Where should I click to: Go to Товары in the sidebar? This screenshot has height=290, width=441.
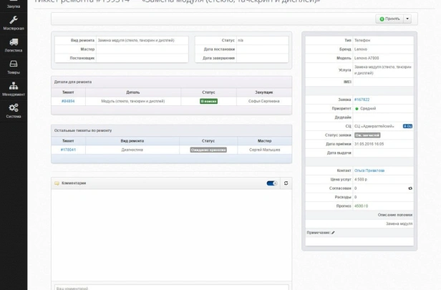[13, 67]
